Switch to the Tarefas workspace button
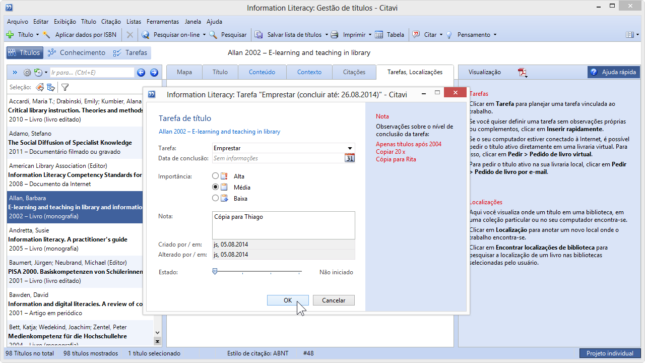The image size is (645, 363). coord(130,52)
